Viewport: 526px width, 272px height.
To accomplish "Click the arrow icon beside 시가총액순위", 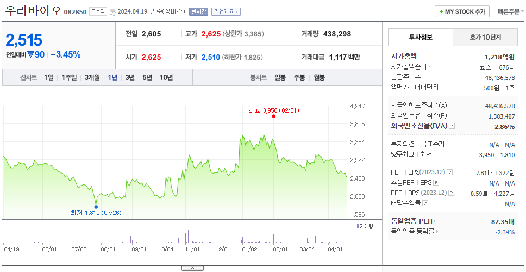I will (x=430, y=67).
